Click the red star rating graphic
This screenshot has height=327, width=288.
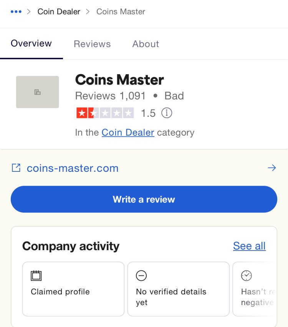pos(105,113)
